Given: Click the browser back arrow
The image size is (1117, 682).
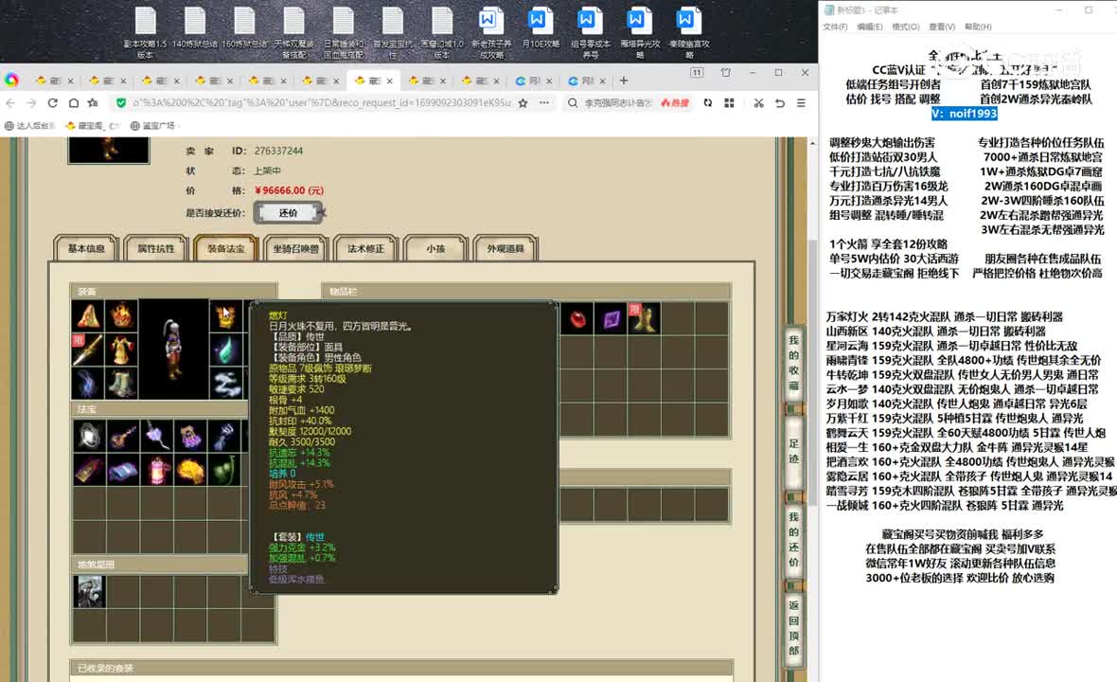Looking at the screenshot, I should (10, 103).
